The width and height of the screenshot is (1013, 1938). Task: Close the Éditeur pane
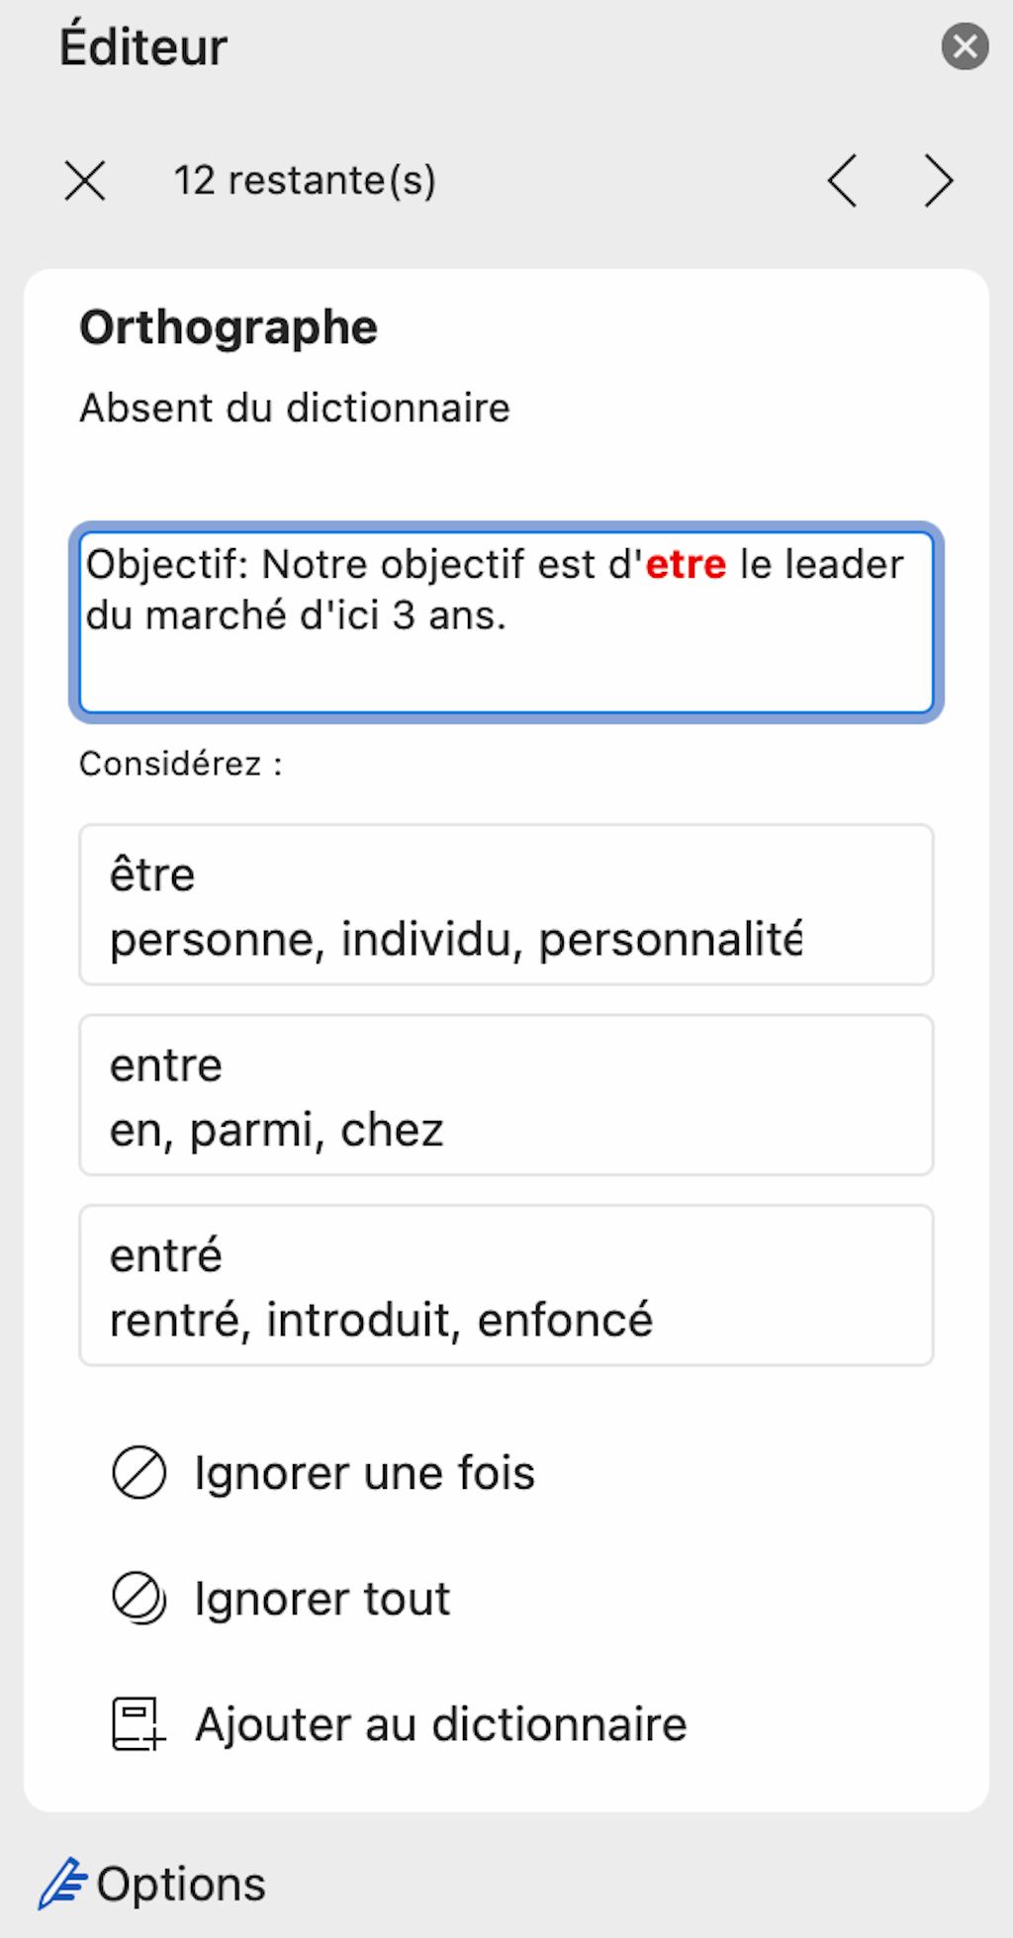(x=965, y=47)
